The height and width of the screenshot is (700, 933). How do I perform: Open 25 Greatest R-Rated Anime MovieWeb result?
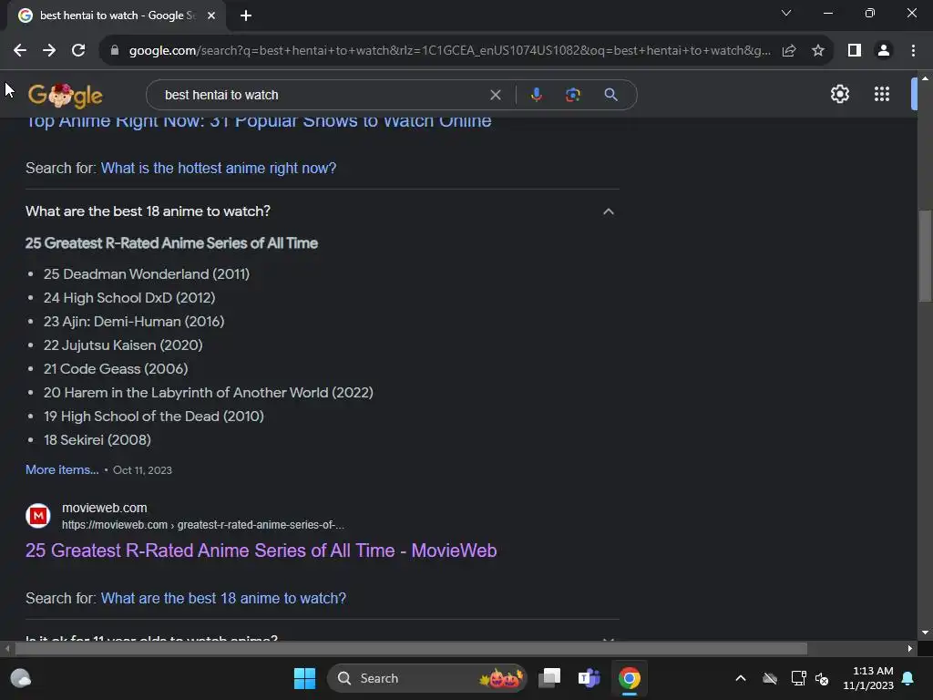click(261, 551)
